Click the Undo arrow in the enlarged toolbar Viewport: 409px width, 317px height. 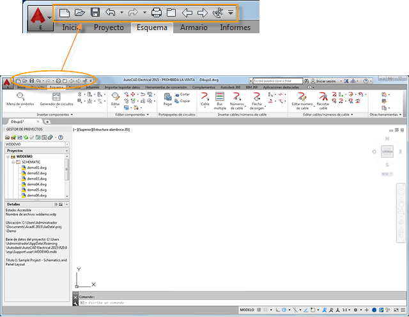pyautogui.click(x=111, y=12)
